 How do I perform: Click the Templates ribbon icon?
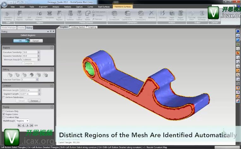50,15
